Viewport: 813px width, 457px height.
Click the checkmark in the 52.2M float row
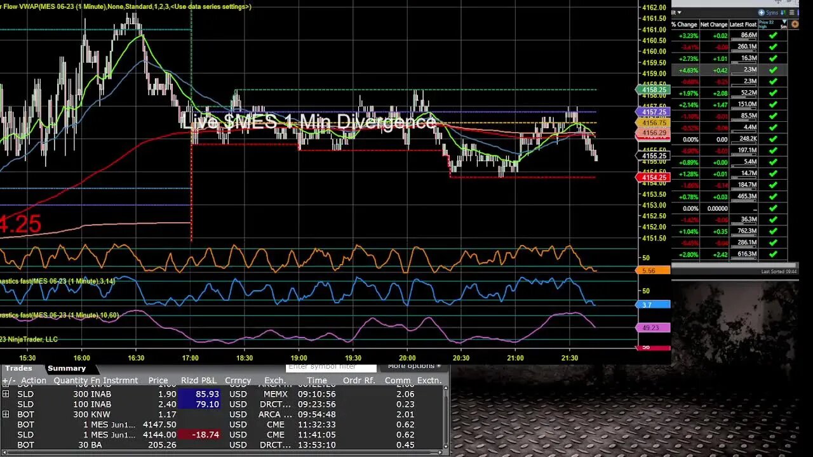click(x=773, y=93)
